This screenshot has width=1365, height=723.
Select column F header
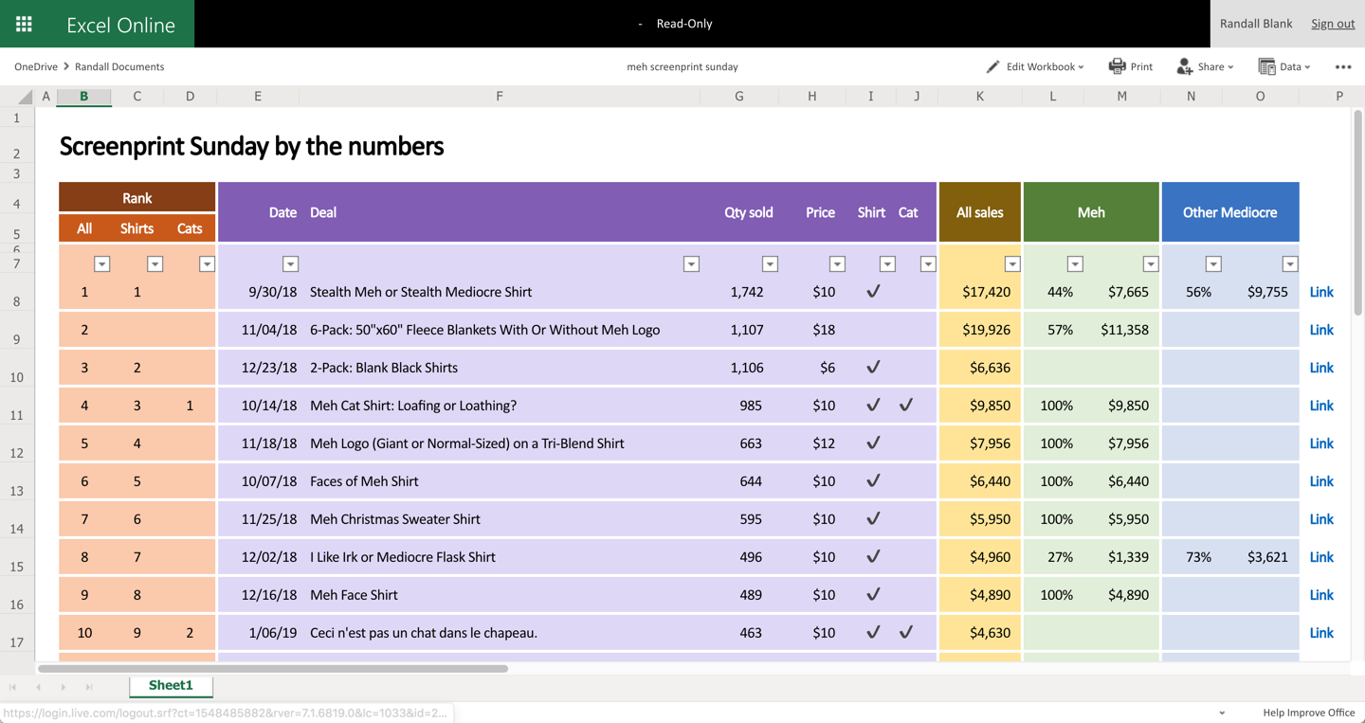tap(500, 97)
